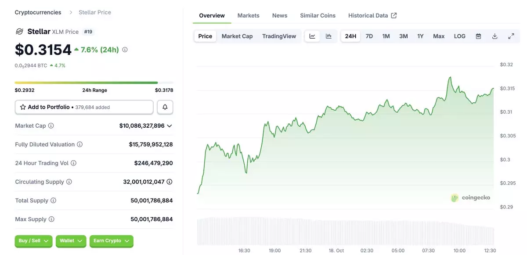Toggle the LOG scale option

point(459,36)
